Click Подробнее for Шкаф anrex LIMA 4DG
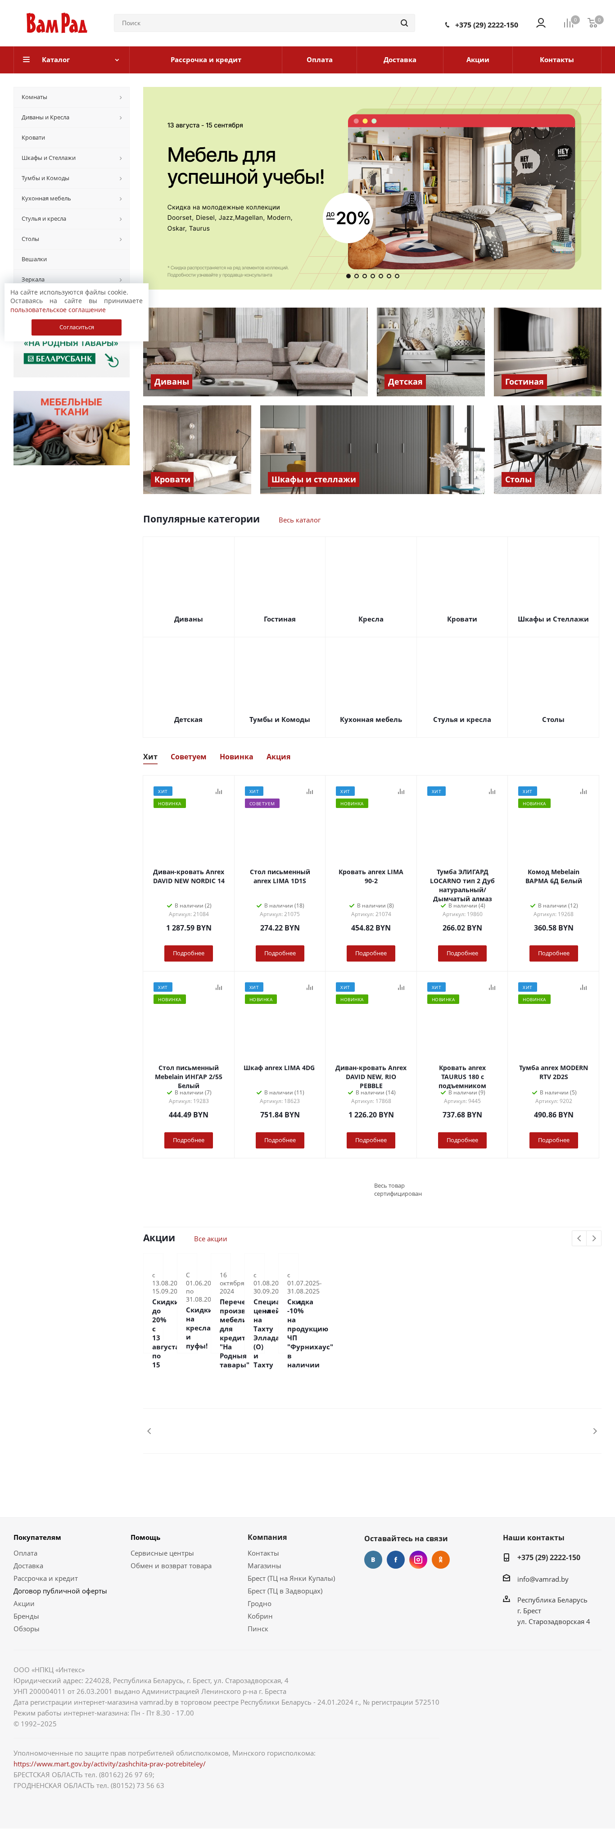 click(x=280, y=1140)
